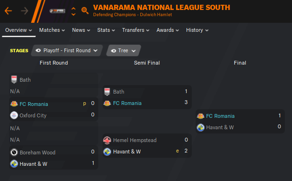
Task: Click the Bath badge in the Semi Final
Action: coord(107,92)
